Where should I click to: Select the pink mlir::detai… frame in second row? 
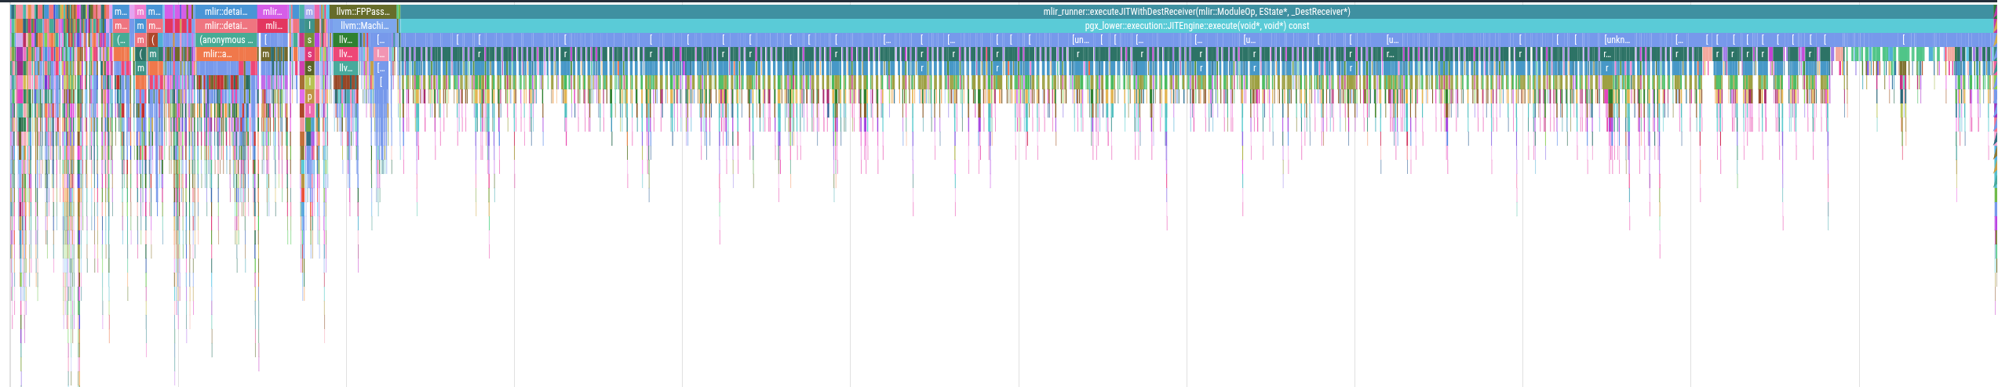pos(226,26)
